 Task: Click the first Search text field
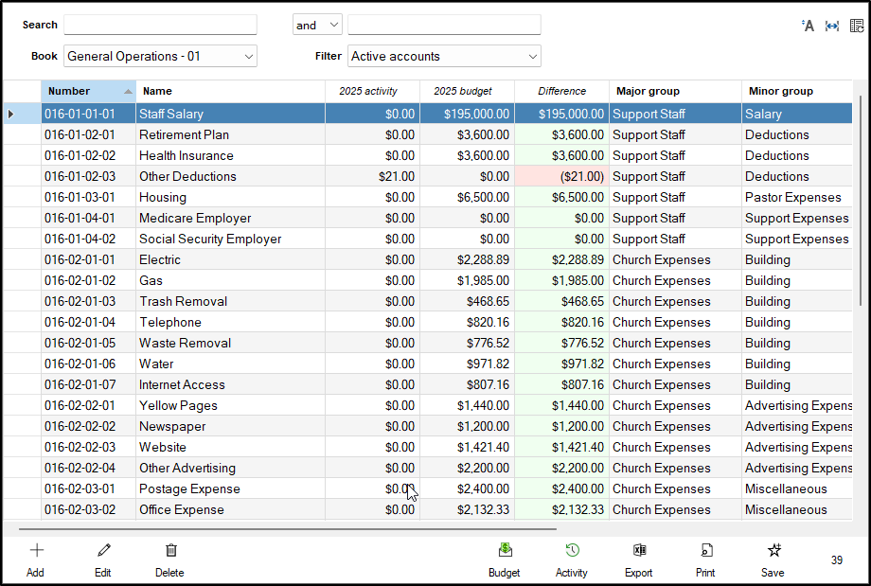tap(160, 25)
